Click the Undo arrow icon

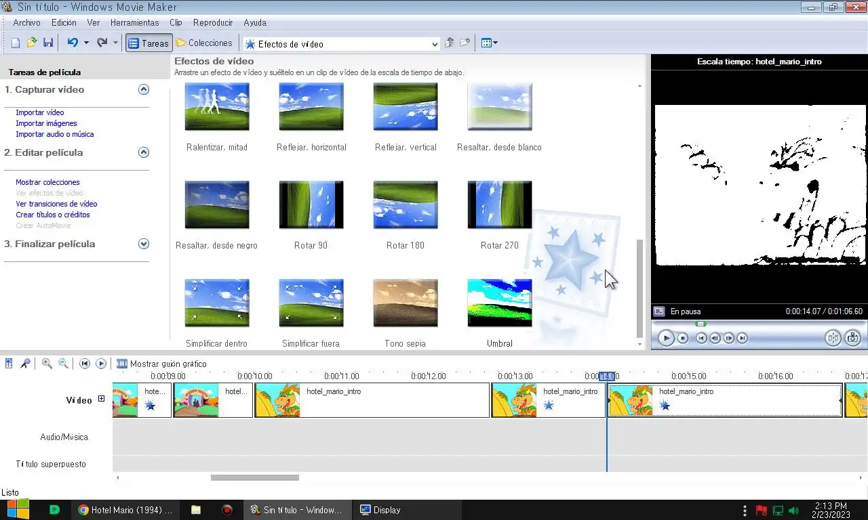[x=72, y=43]
